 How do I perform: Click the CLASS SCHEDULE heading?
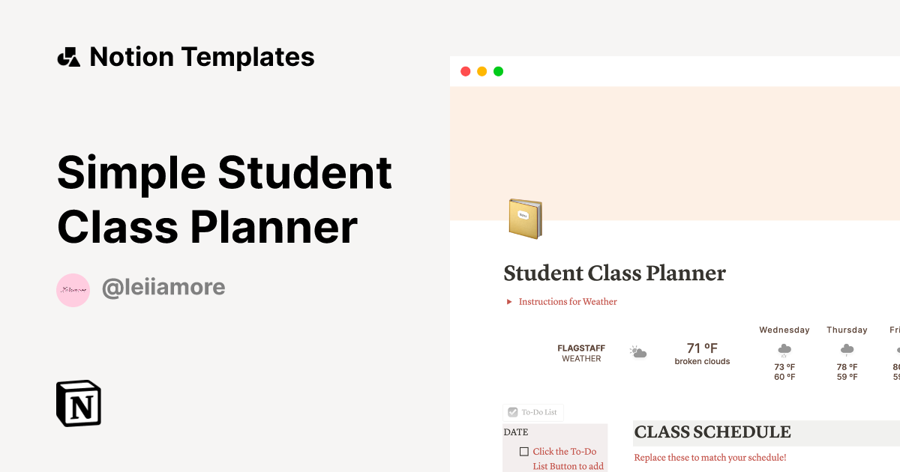(712, 432)
